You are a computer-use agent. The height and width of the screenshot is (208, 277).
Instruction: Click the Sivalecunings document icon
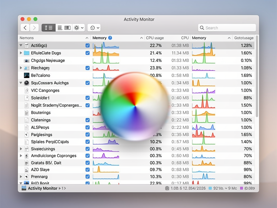(27, 149)
